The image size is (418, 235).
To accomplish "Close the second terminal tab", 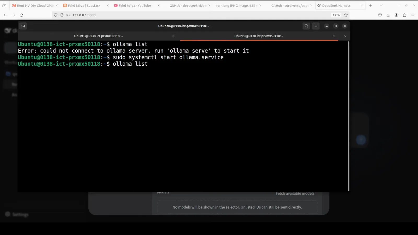I will (334, 36).
